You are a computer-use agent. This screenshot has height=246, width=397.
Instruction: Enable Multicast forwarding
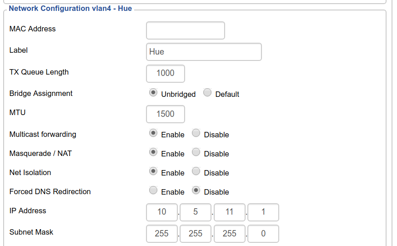[154, 133]
